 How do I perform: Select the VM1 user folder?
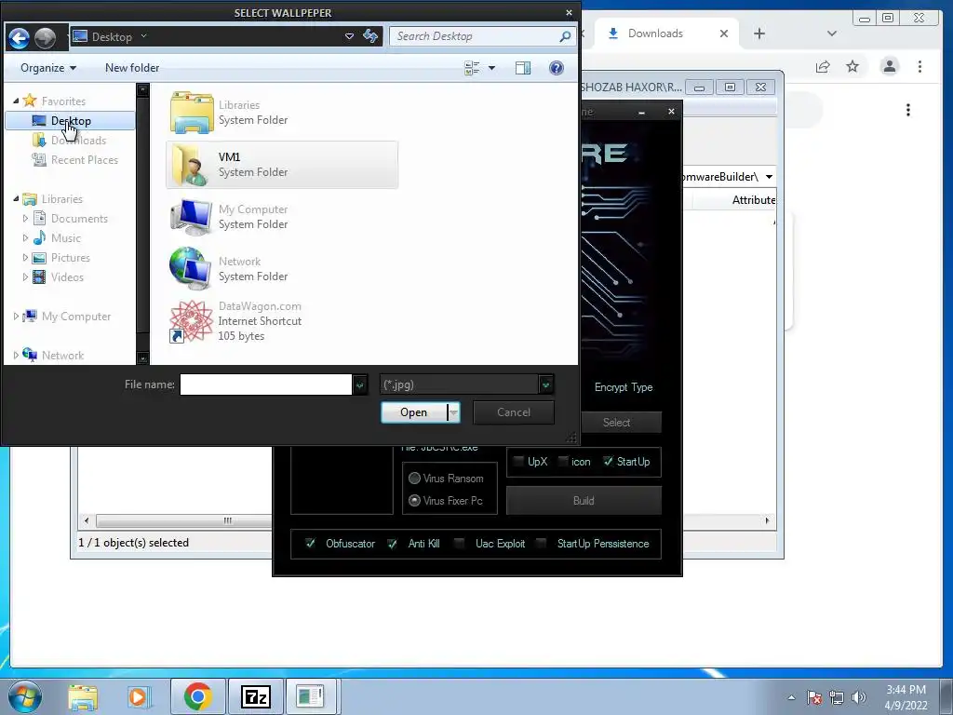point(282,165)
